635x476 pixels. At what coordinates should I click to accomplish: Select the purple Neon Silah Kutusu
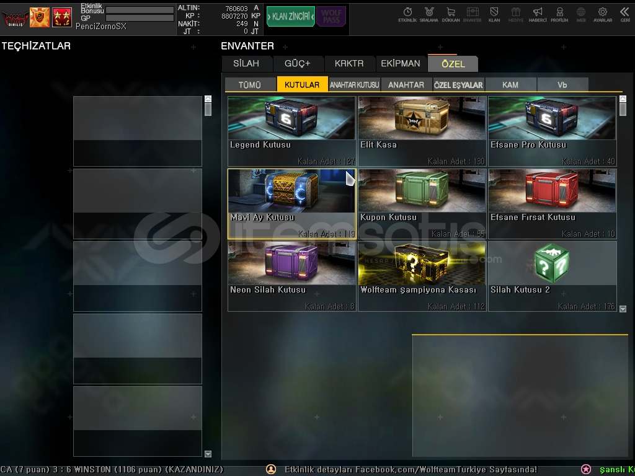coord(291,276)
